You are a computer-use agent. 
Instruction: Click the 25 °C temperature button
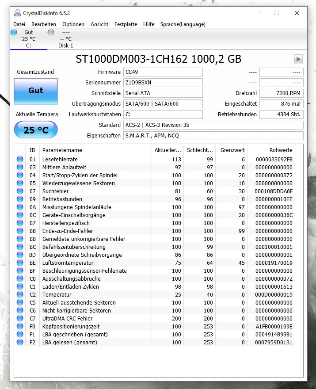click(36, 130)
